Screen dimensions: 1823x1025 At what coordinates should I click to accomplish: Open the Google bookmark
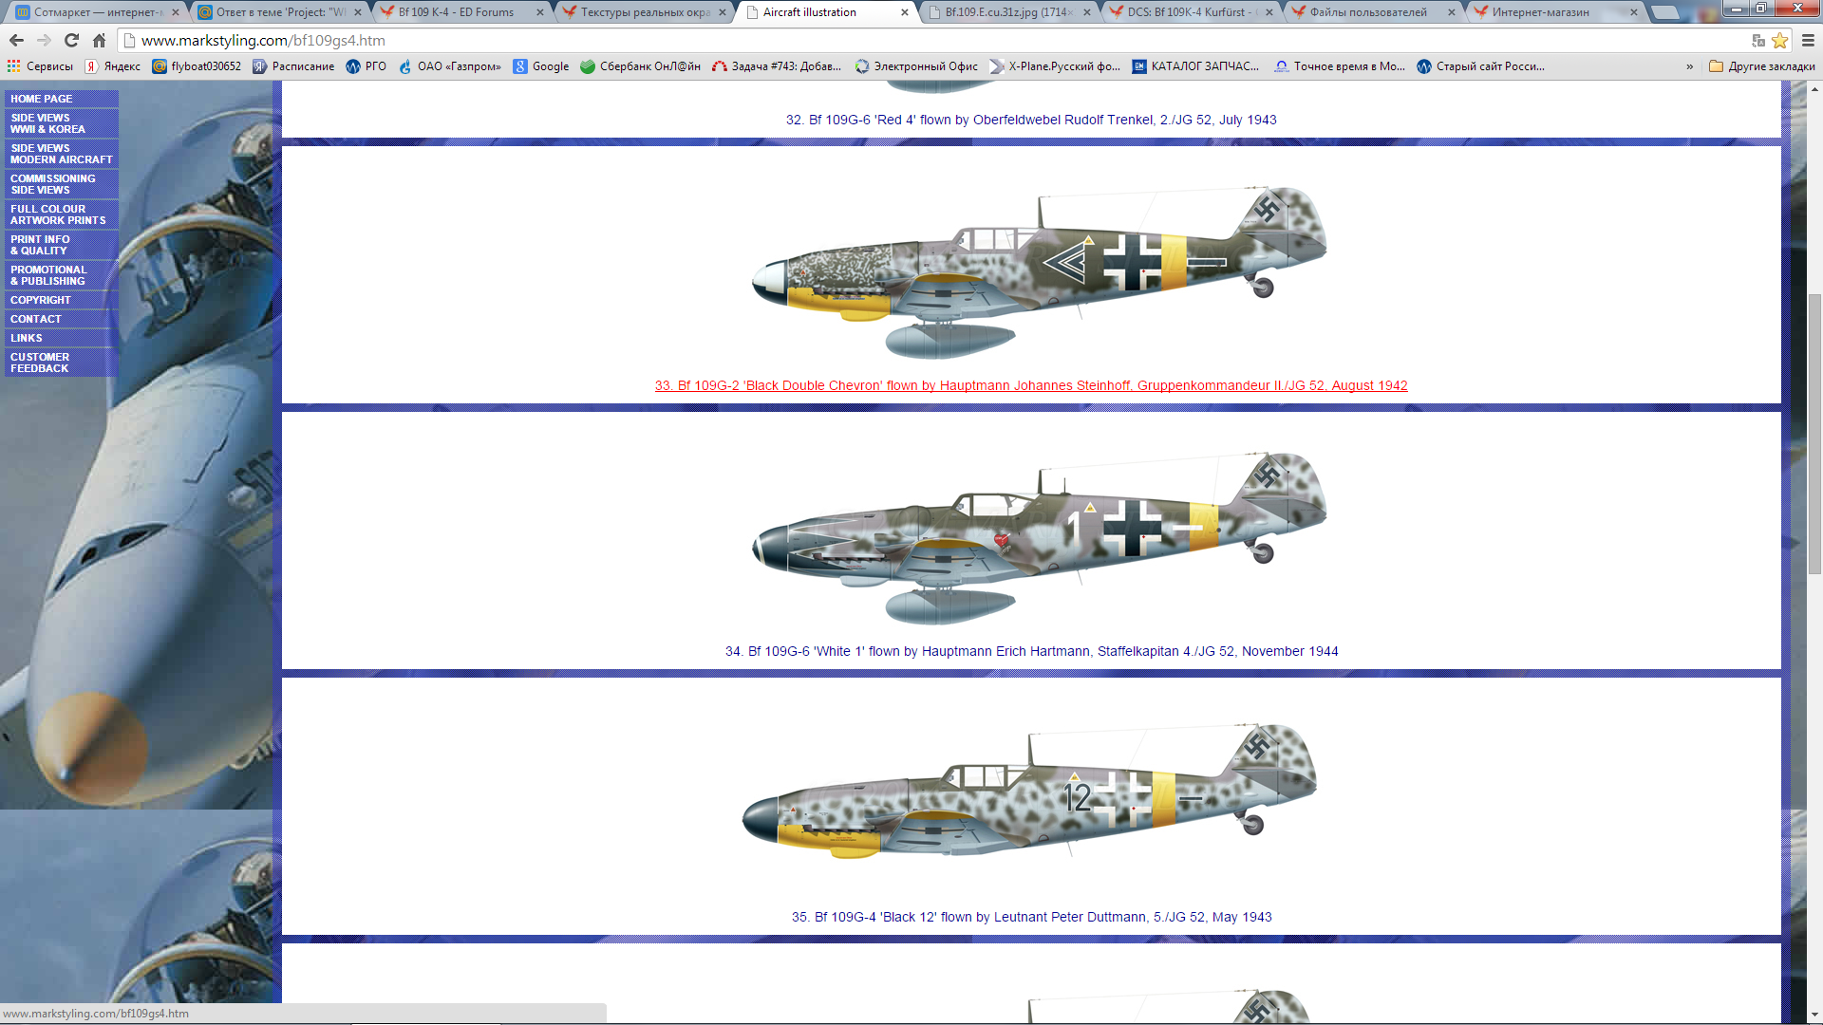pos(541,66)
